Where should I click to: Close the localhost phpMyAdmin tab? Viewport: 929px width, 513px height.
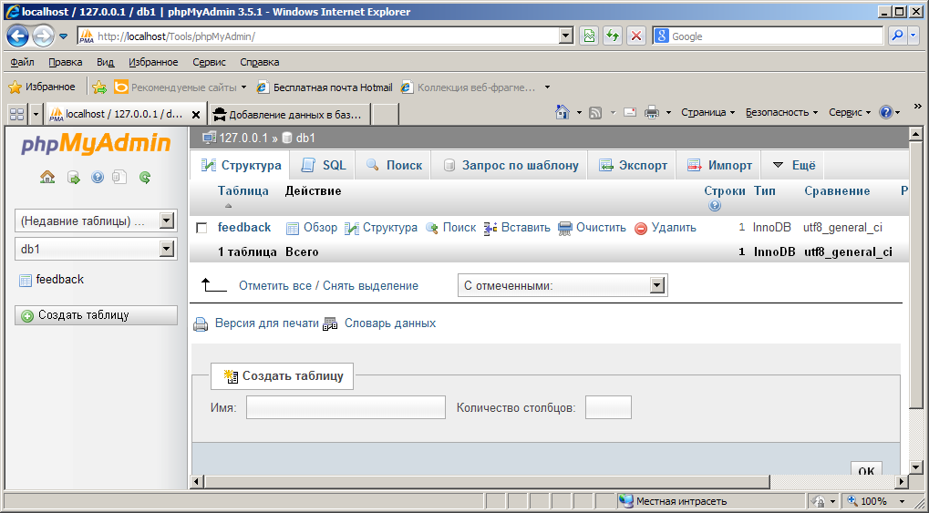coord(196,114)
